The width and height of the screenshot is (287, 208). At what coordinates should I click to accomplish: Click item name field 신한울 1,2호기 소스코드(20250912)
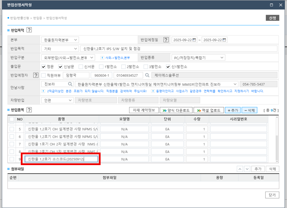61,159
